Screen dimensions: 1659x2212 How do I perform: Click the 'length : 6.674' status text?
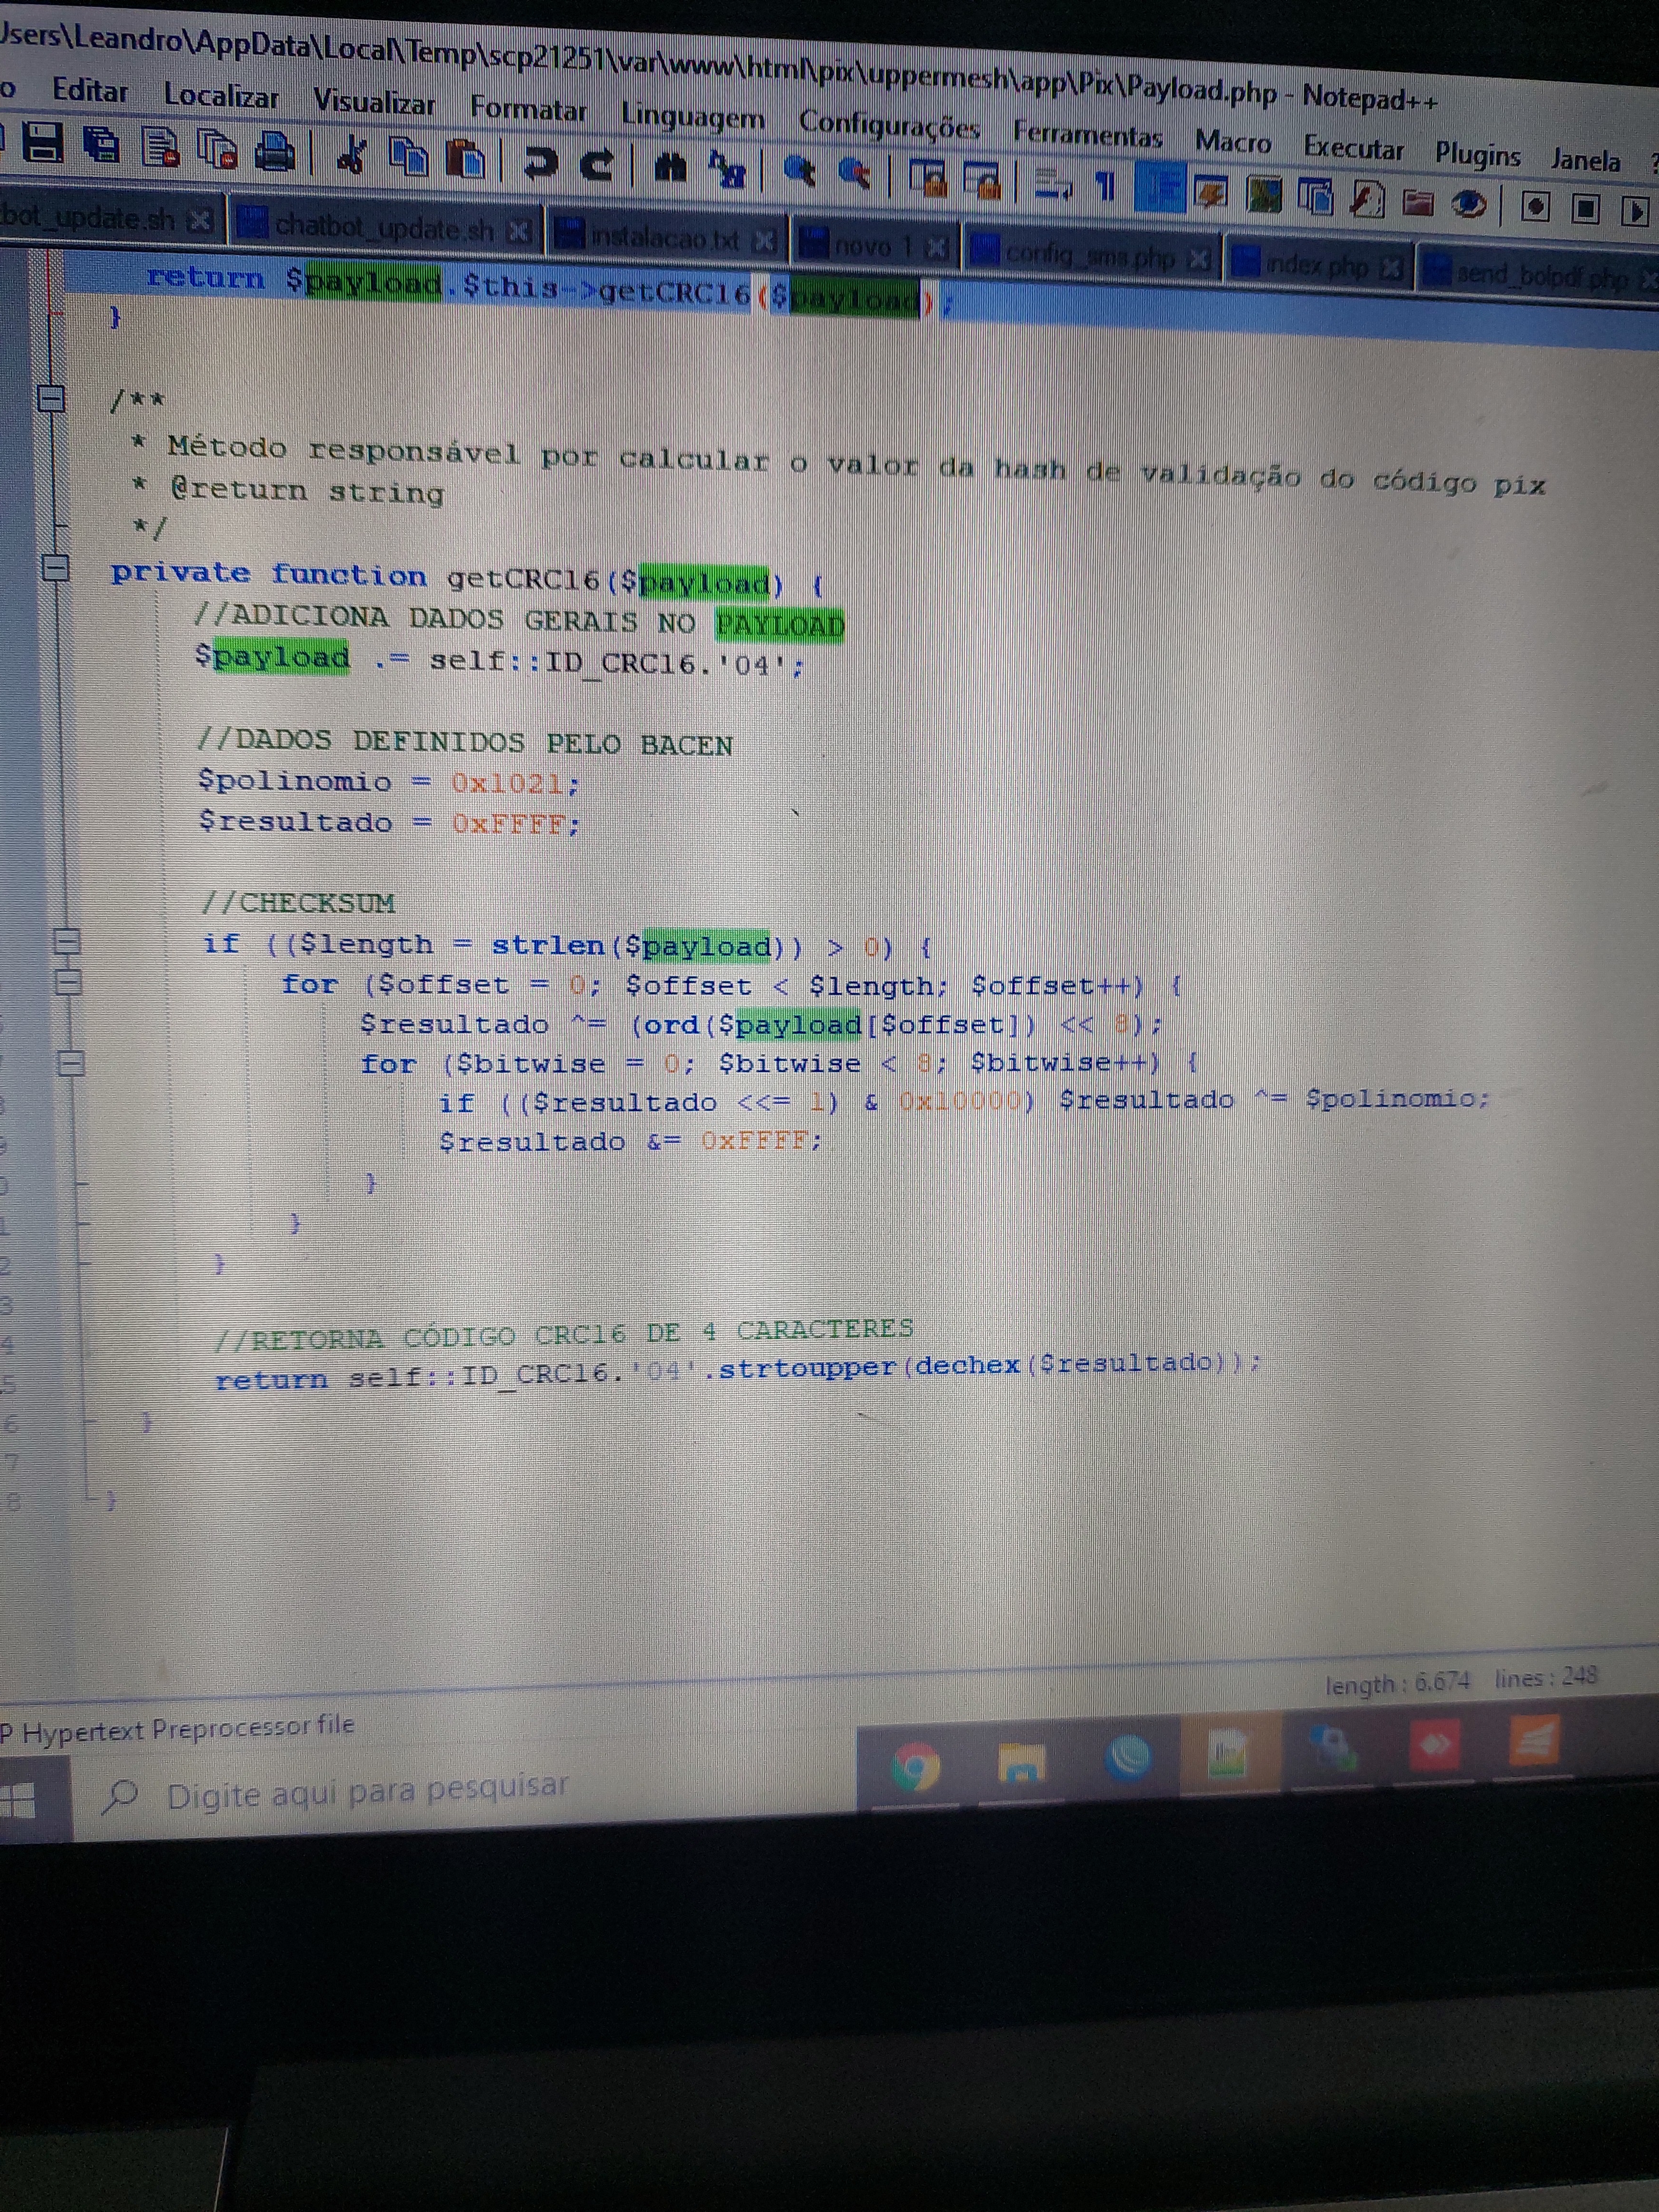(x=1397, y=1683)
